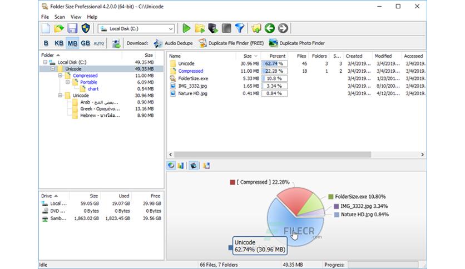Click the New scan blank page icon
Image resolution: width=465 pixels, height=269 pixels.
pos(46,28)
